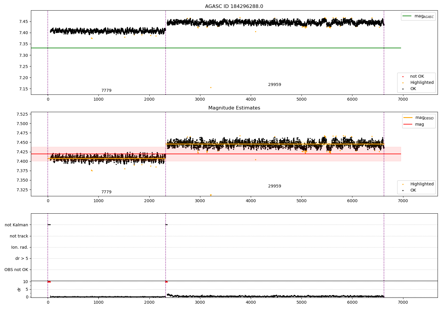Click the 7.20 y-axis tick label
This screenshot has height=309, width=442.
point(24,78)
